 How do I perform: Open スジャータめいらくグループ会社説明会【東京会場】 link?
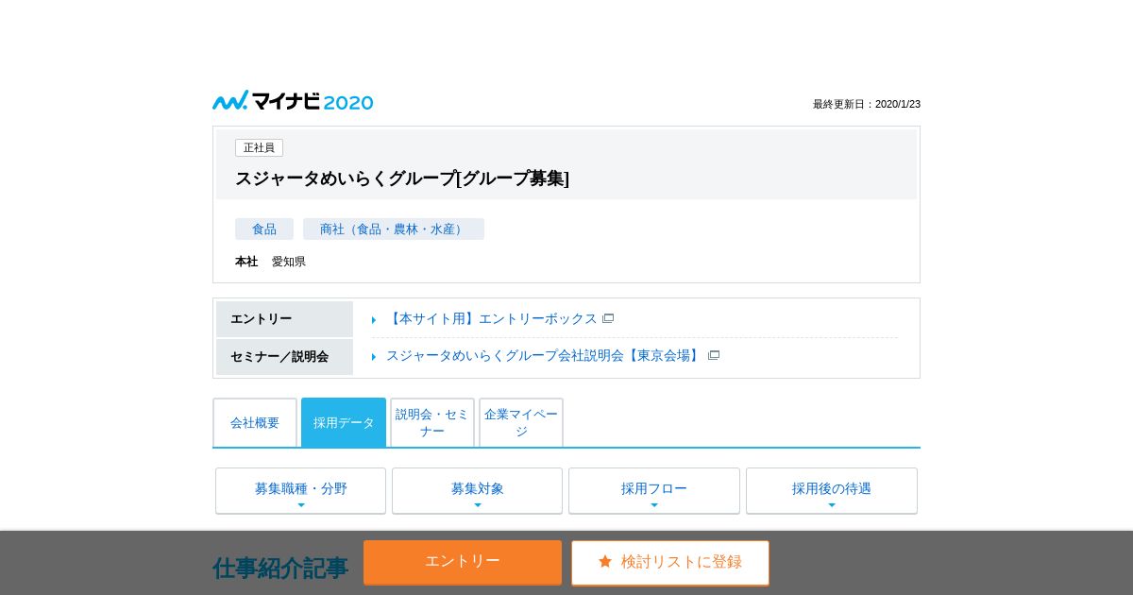pos(544,355)
